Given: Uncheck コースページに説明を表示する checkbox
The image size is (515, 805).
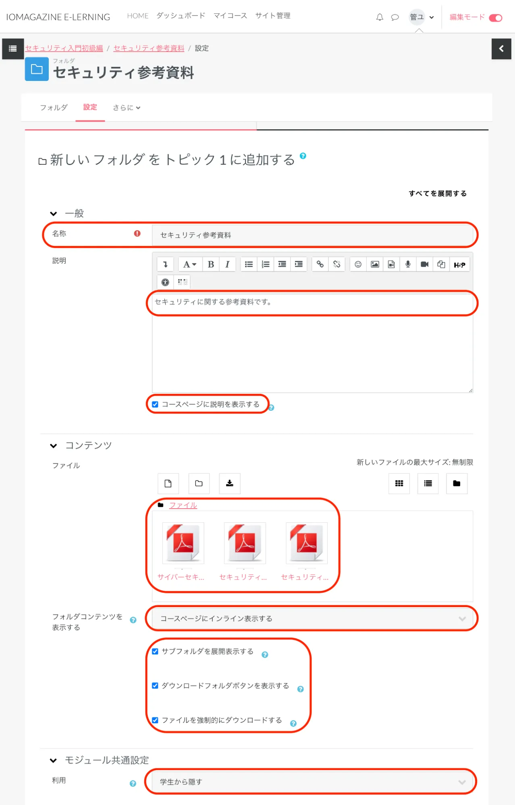Looking at the screenshot, I should point(155,404).
